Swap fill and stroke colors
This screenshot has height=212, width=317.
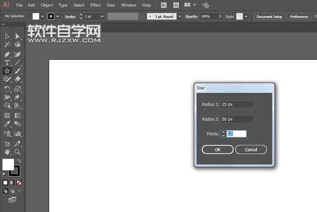coord(19,161)
